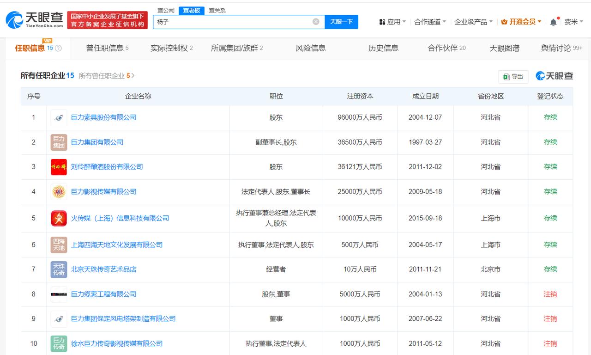
Task: Select the 查老板 search tab
Action: pos(191,10)
